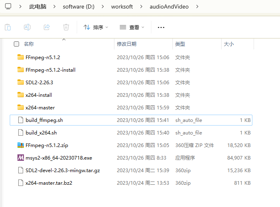The height and width of the screenshot is (207, 280).
Task: Click the date 2023/10/26 周四 15:41
Action: (143, 120)
